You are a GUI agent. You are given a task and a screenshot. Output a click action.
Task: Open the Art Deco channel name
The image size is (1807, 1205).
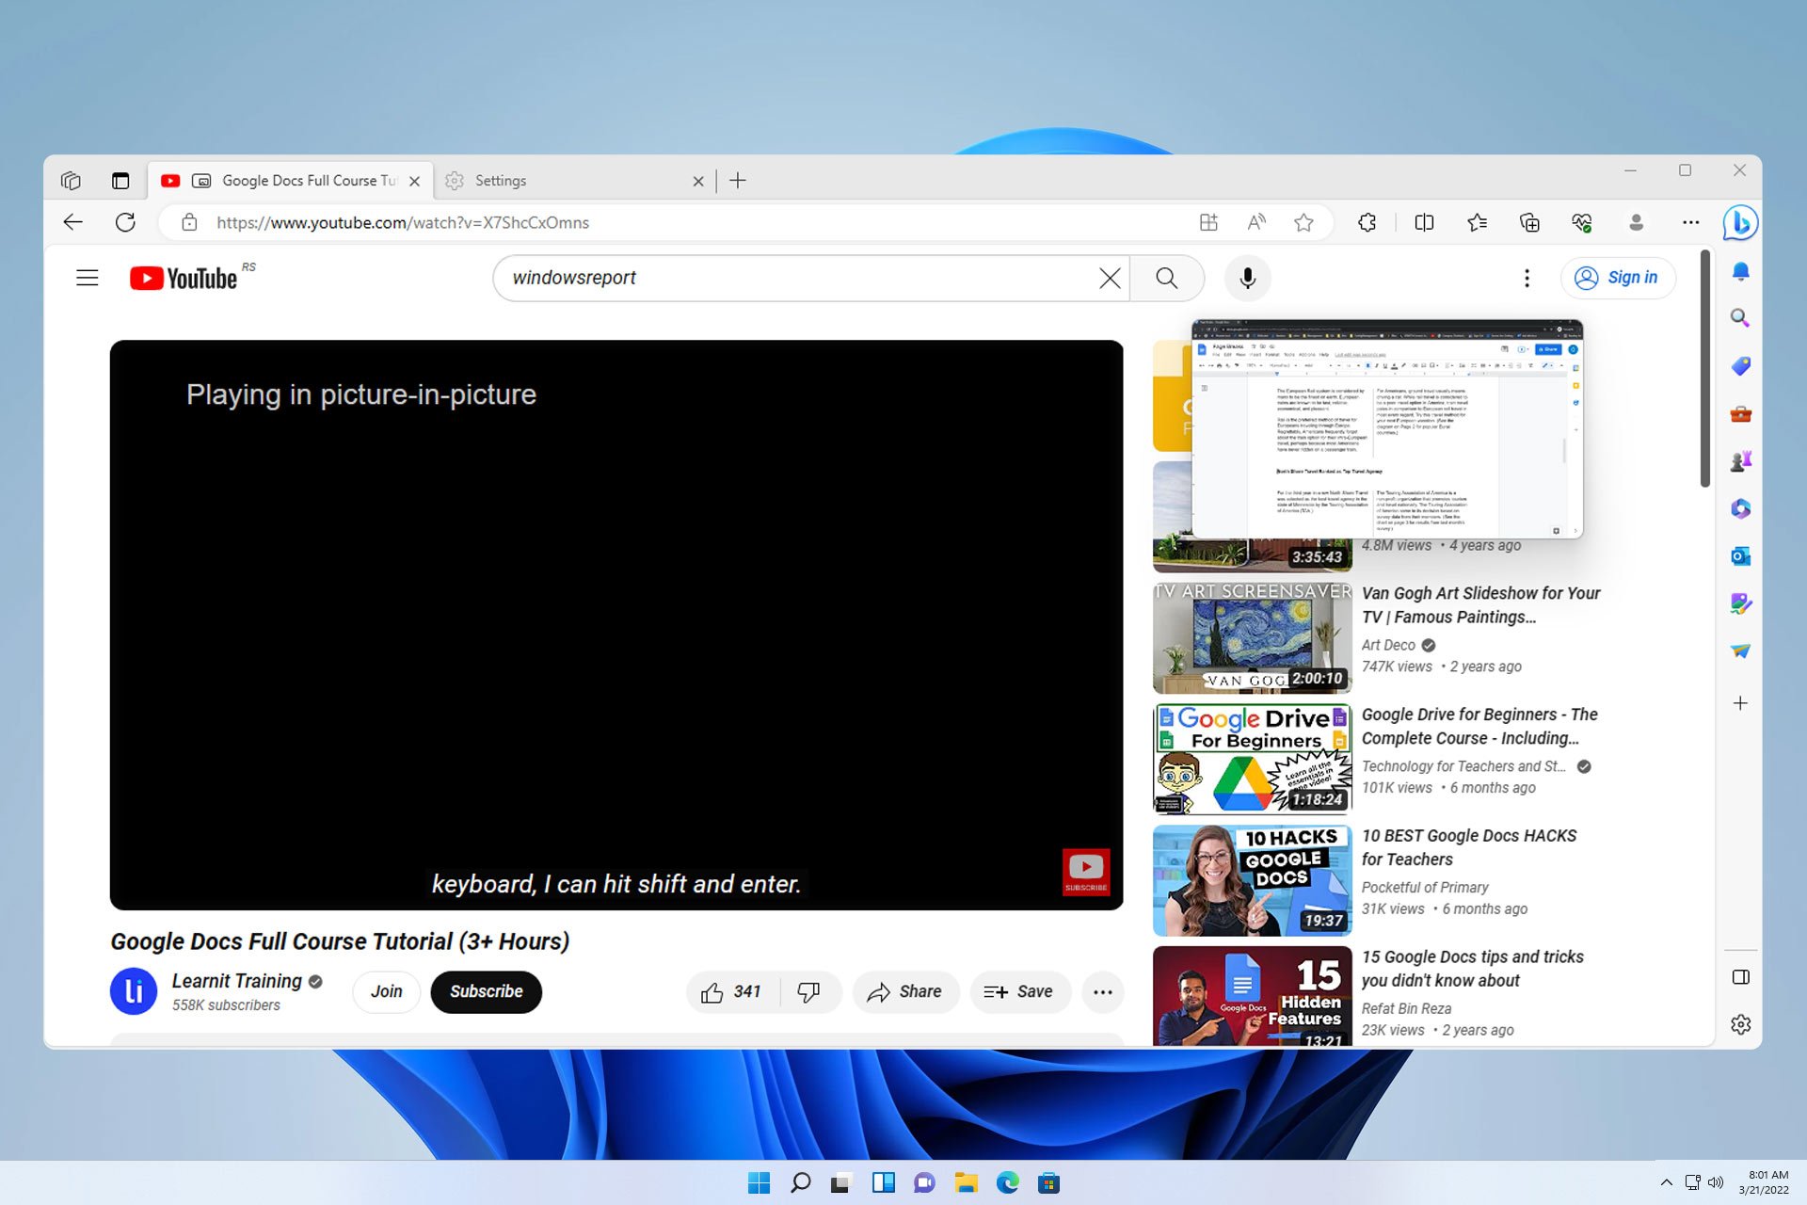click(1388, 645)
